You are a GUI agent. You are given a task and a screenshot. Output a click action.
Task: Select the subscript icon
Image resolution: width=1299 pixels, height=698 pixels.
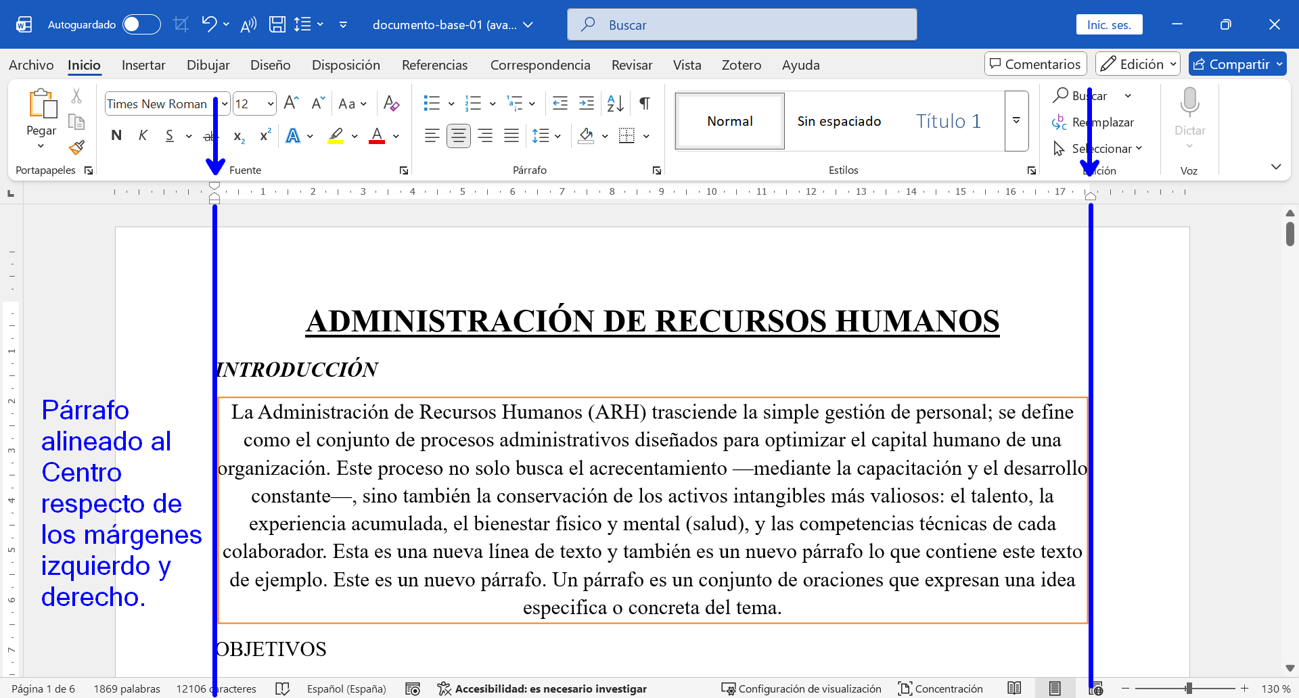238,136
